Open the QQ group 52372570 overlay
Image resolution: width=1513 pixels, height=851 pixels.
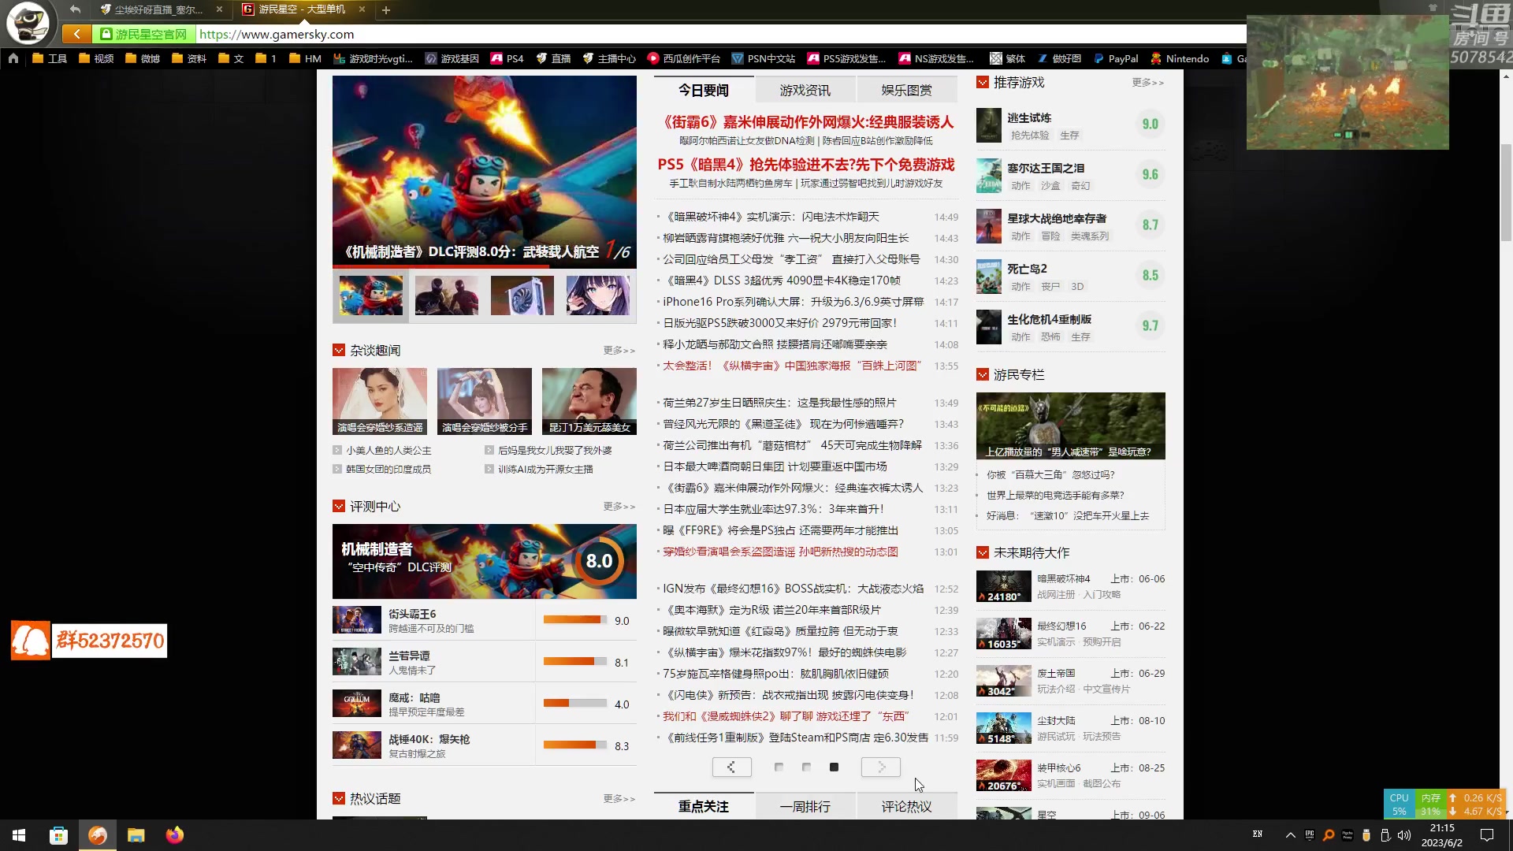89,640
